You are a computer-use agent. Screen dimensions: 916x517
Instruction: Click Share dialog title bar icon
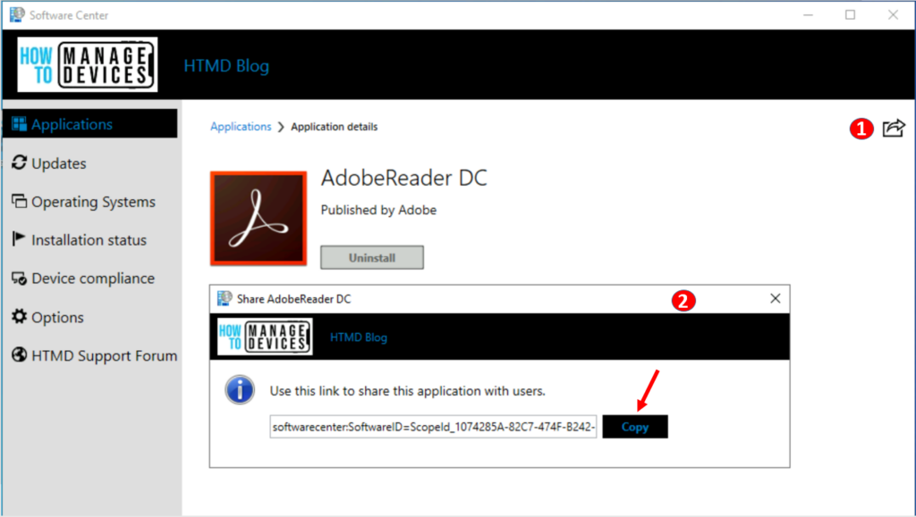pyautogui.click(x=225, y=298)
